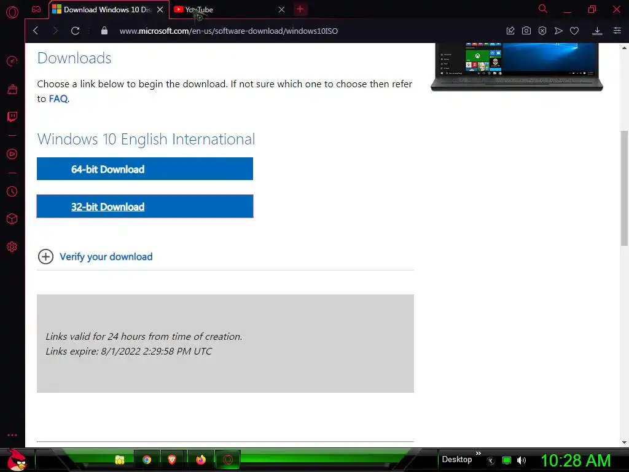The image size is (629, 472).
Task: Click the 10:28 AM clock
Action: pyautogui.click(x=576, y=460)
